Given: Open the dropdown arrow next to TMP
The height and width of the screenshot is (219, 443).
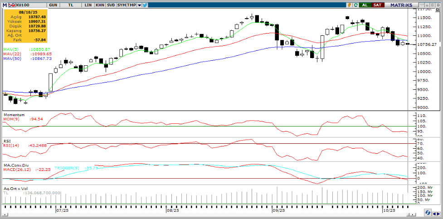Looking at the screenshot, I should pos(139,5).
